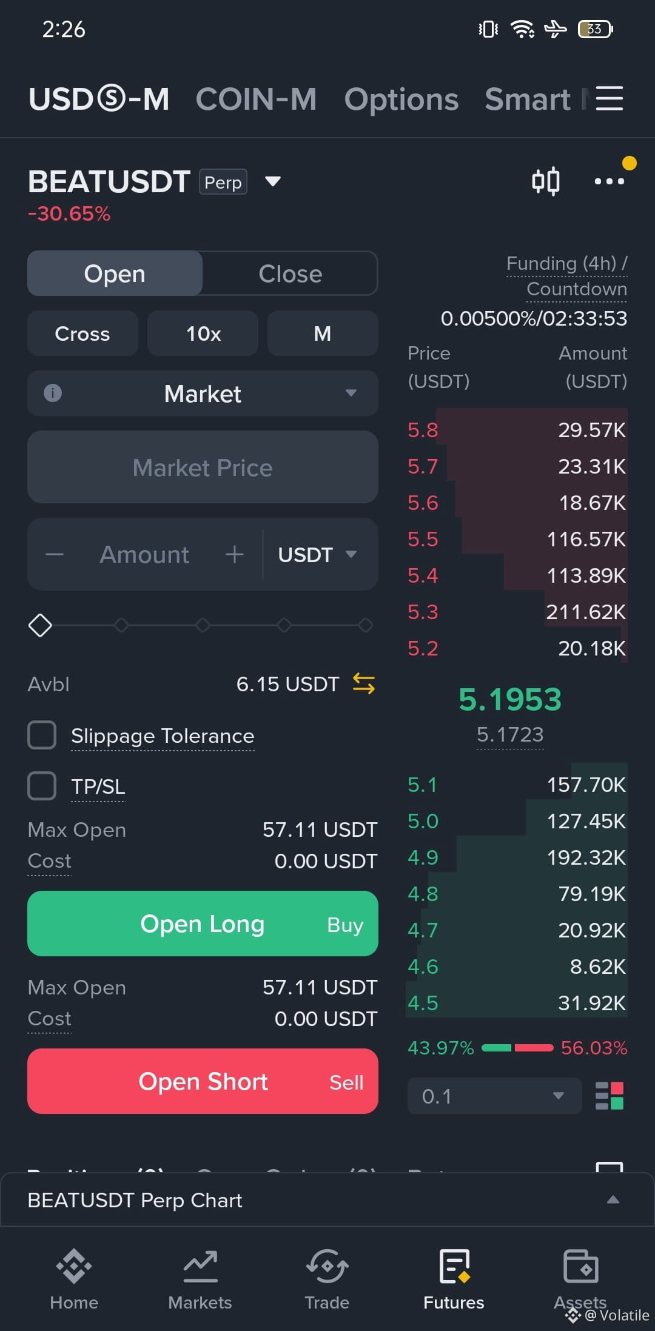
Task: Open the hamburger menu icon
Action: tap(609, 98)
